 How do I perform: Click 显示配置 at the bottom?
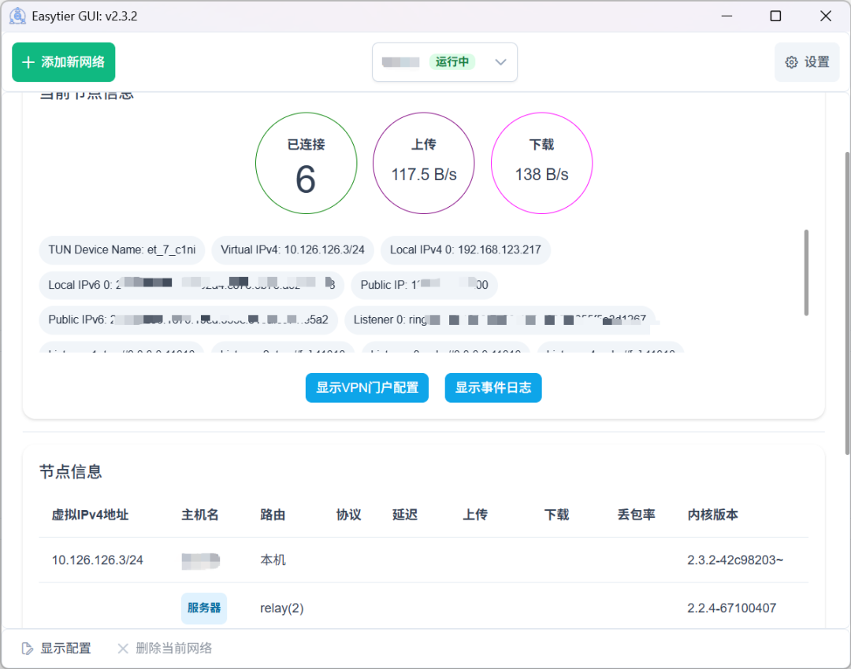57,649
